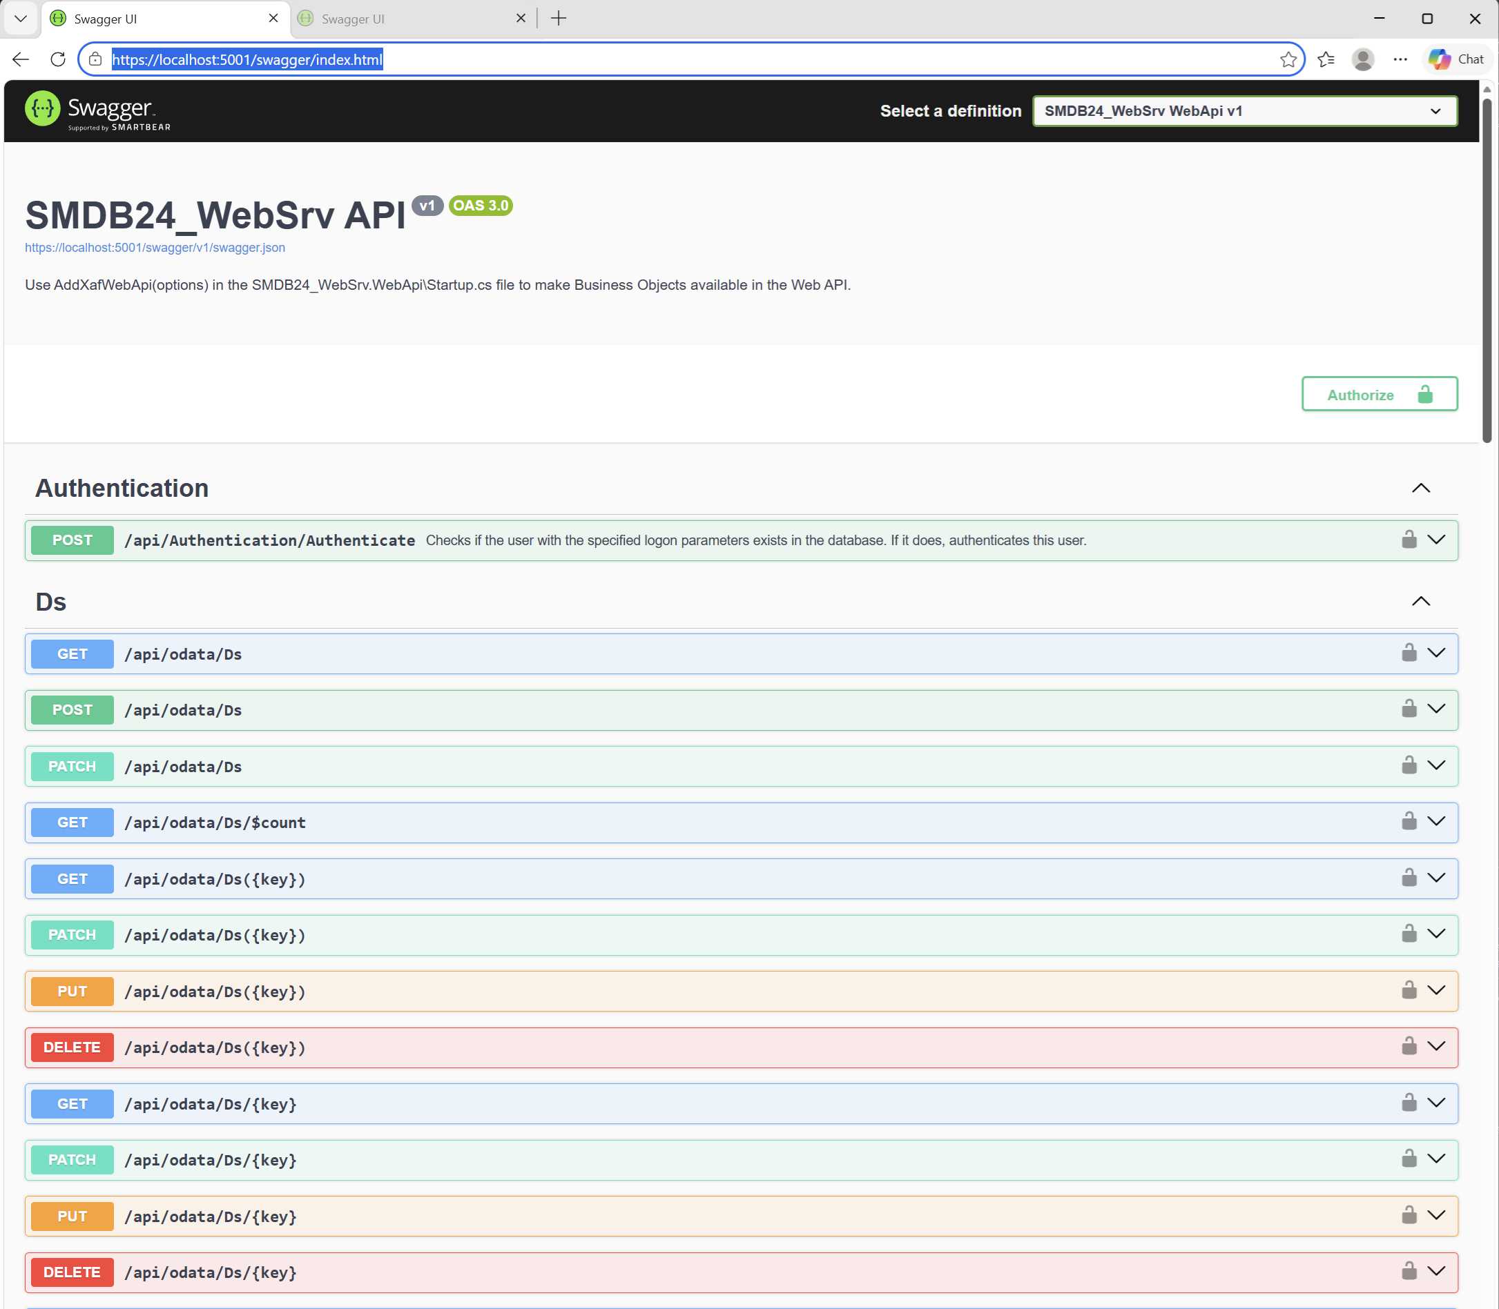Click lock icon on GET Ds/$count
Viewport: 1499px width, 1309px height.
click(x=1409, y=821)
